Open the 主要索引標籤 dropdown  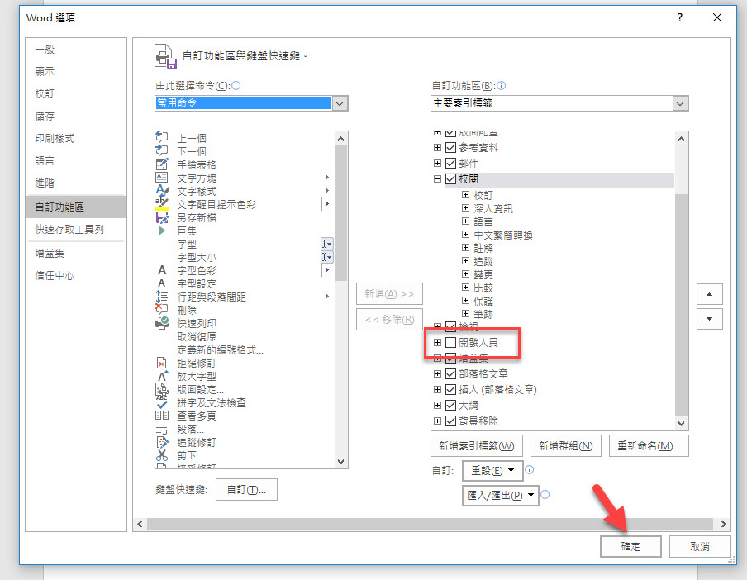pos(680,103)
